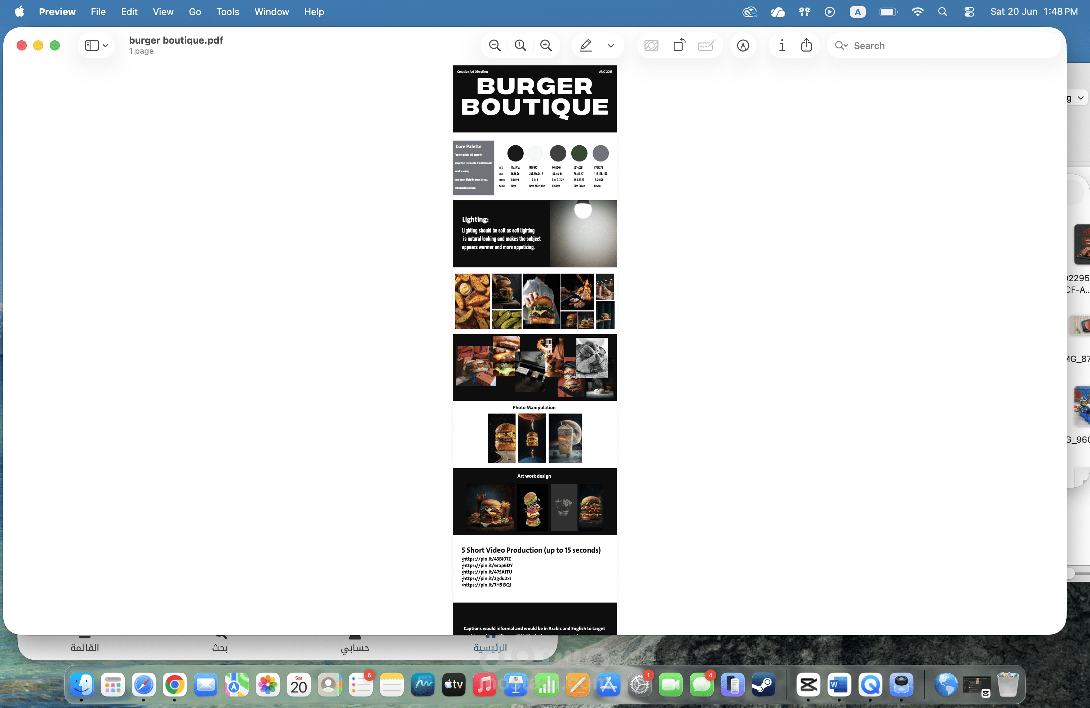Switch the input source A indicator
1090x708 pixels.
pos(858,12)
